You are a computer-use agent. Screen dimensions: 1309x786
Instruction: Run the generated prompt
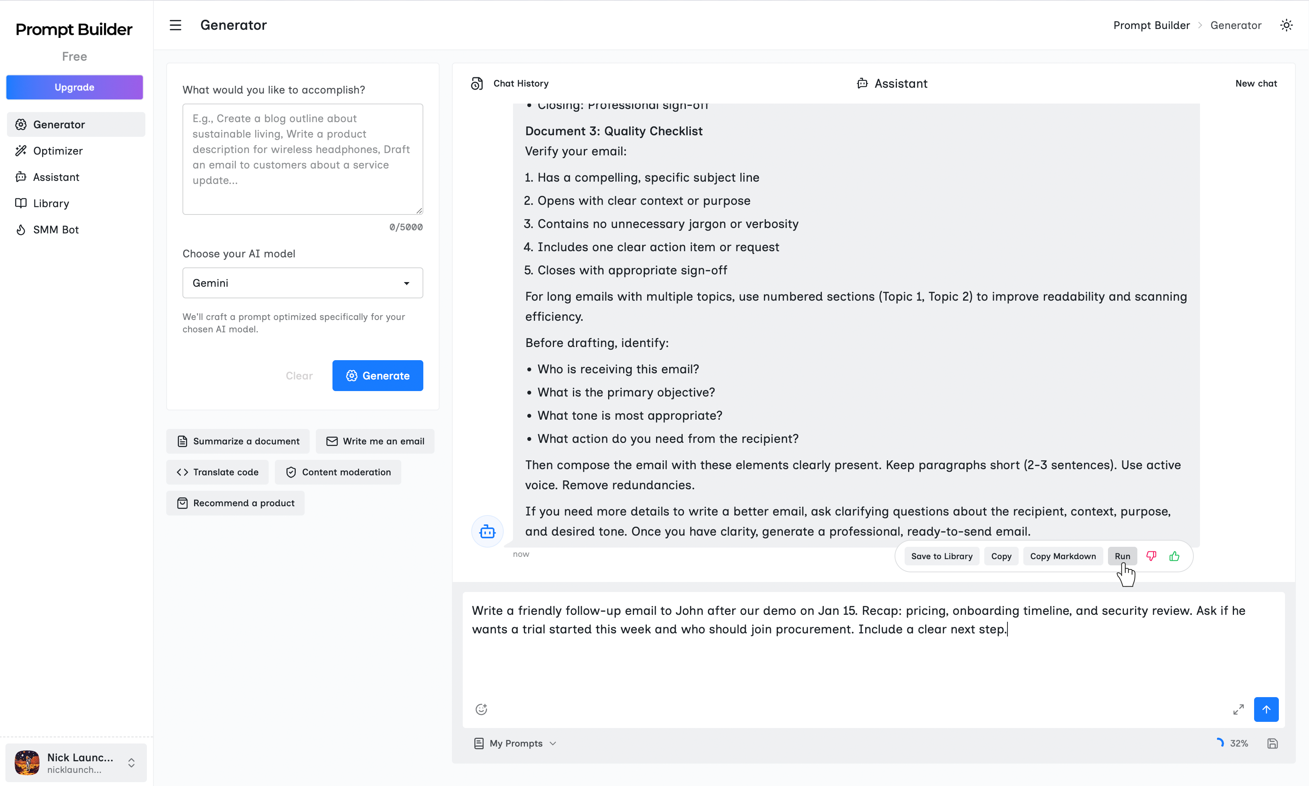1122,556
